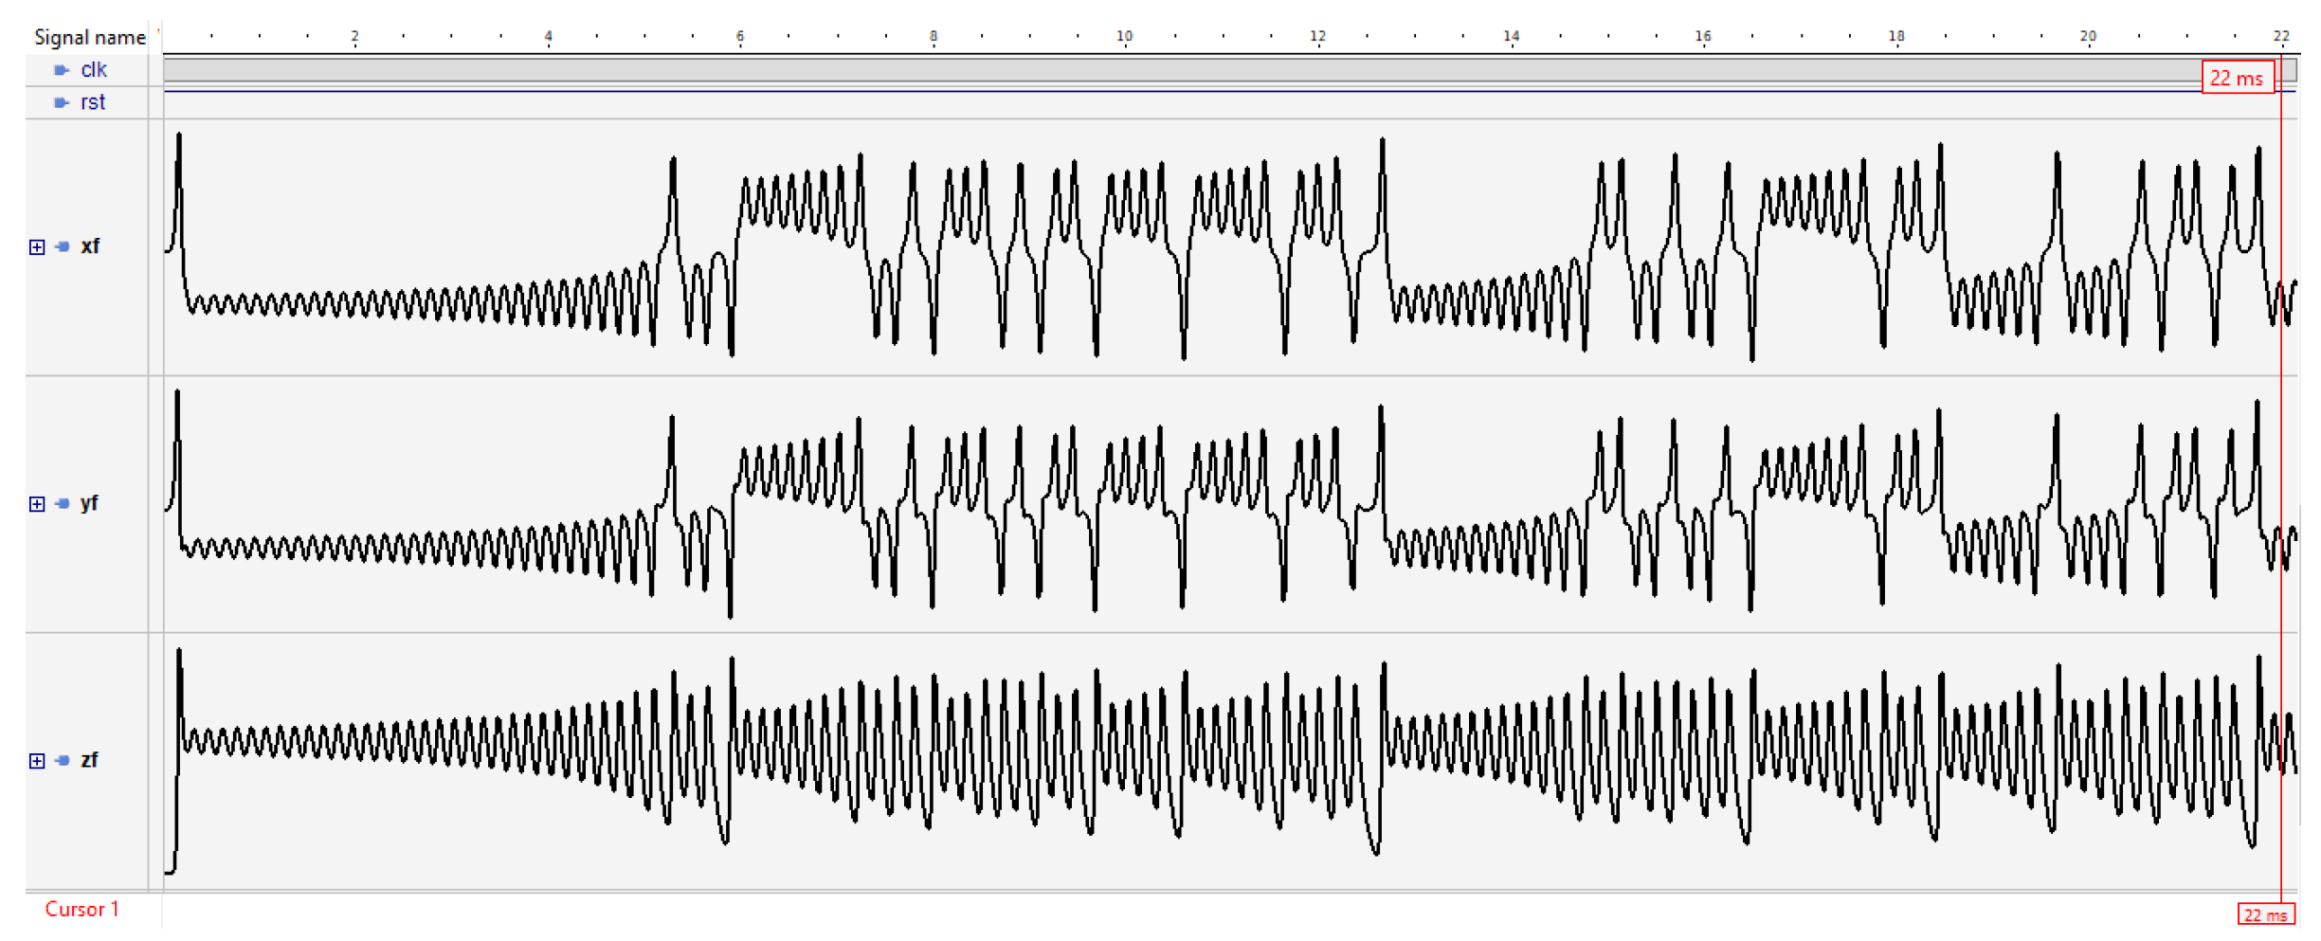This screenshot has height=941, width=2321.
Task: Click the zf bus signal icon
Action: click(63, 760)
